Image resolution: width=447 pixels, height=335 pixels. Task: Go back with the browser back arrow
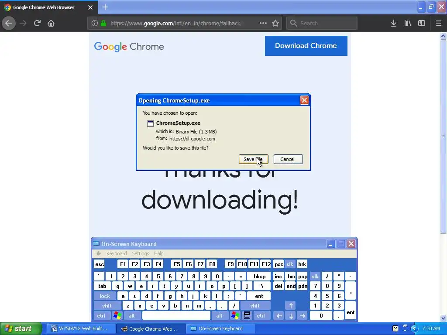click(9, 24)
